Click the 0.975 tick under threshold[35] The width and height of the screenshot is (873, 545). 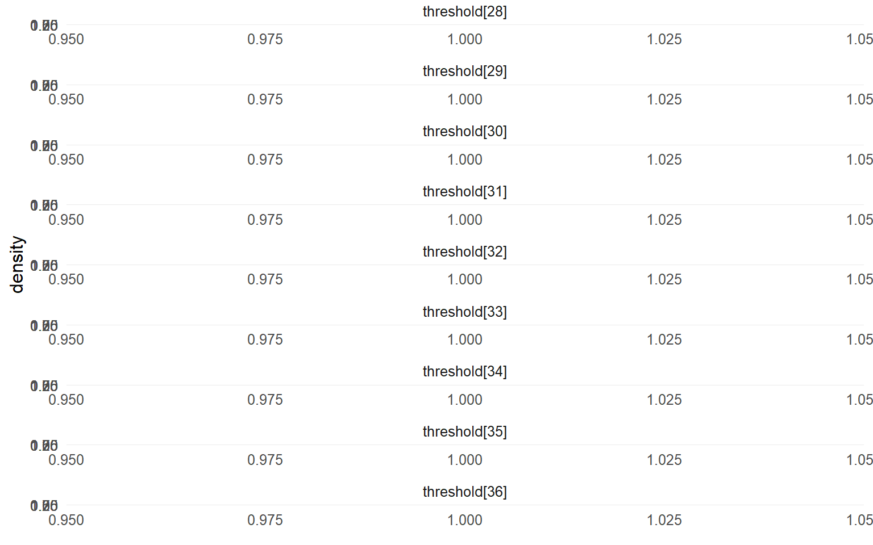pyautogui.click(x=265, y=460)
